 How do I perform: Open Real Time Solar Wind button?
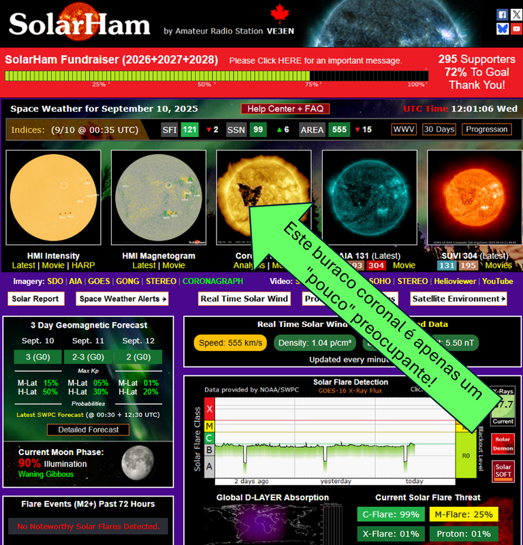coord(244,298)
